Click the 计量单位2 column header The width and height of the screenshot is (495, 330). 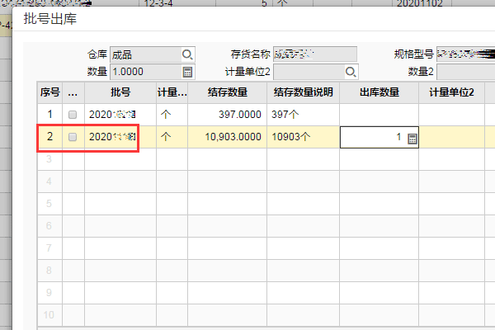(x=451, y=92)
